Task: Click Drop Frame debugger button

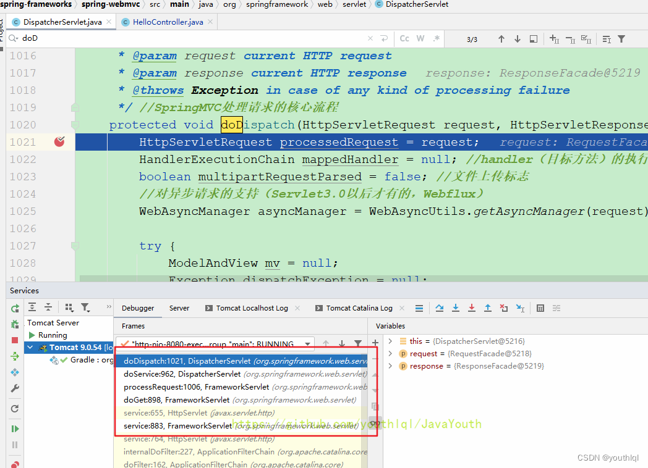Action: (x=504, y=308)
